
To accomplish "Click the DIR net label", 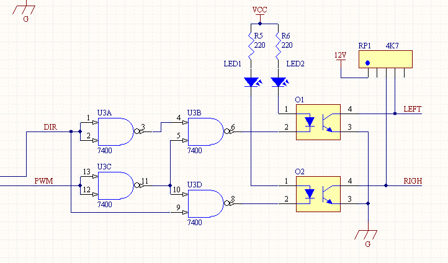I will (50, 127).
